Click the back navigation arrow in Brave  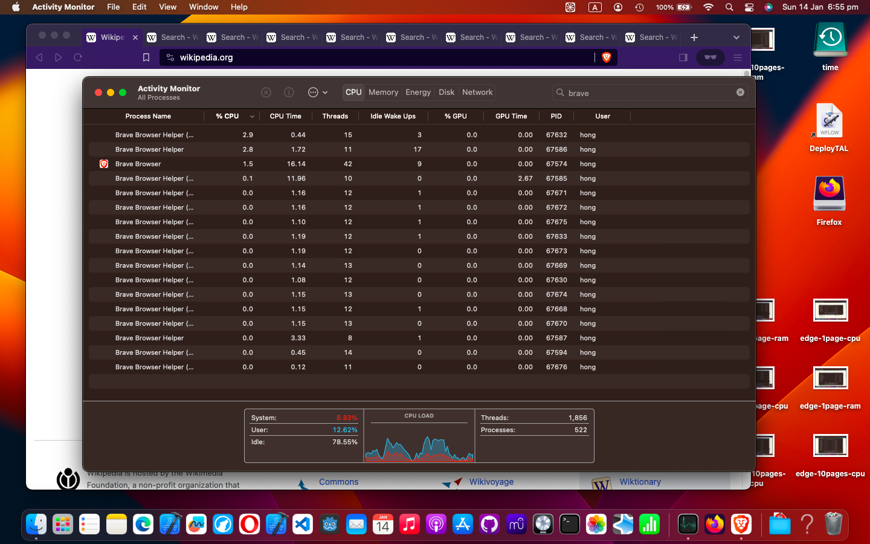(39, 57)
